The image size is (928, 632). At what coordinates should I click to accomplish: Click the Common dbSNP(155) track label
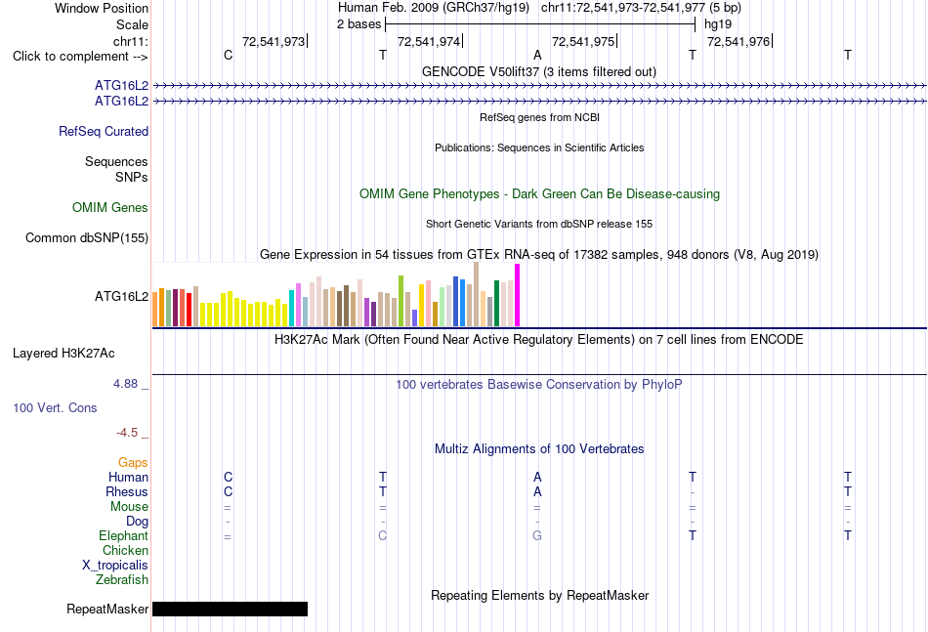click(x=87, y=238)
